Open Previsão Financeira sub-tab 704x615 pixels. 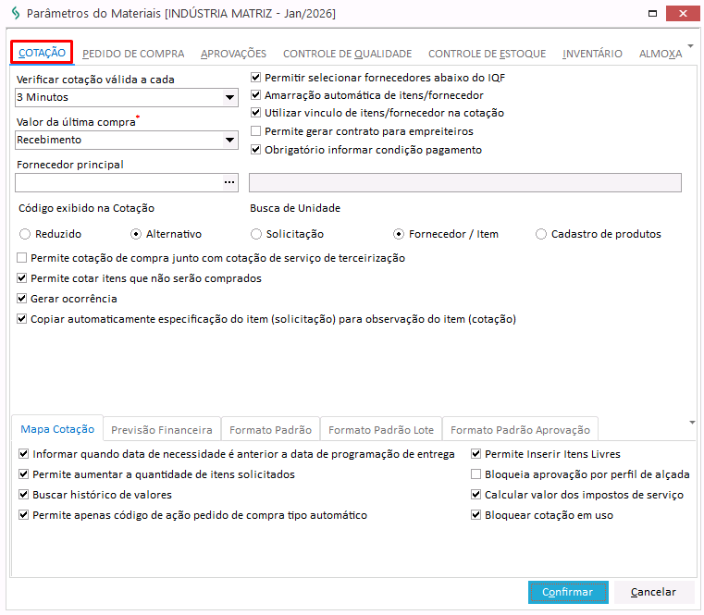coord(162,430)
